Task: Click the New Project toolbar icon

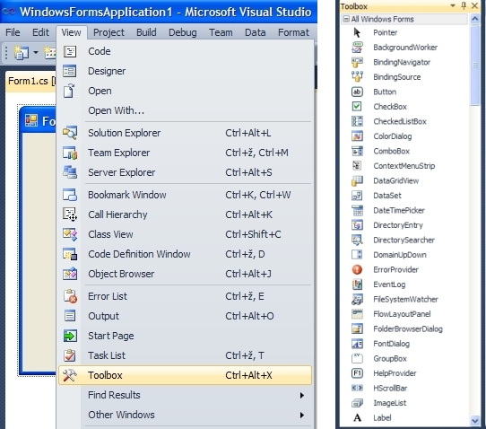Action: click(21, 52)
